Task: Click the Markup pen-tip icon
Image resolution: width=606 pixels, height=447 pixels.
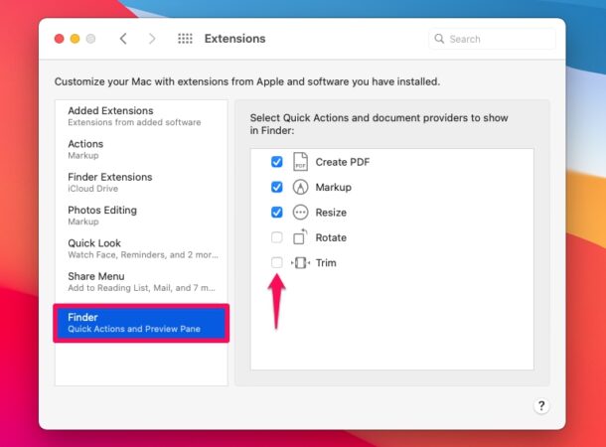Action: [x=300, y=187]
